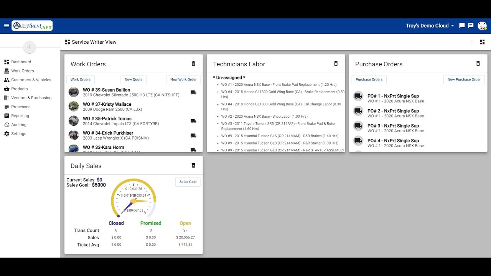Click the Sales Goal button
Viewport: 491px width, 276px height.
coord(188,182)
